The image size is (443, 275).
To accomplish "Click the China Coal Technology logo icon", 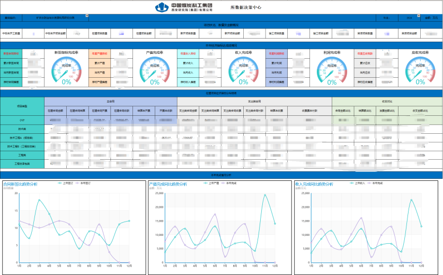I will pos(161,7).
